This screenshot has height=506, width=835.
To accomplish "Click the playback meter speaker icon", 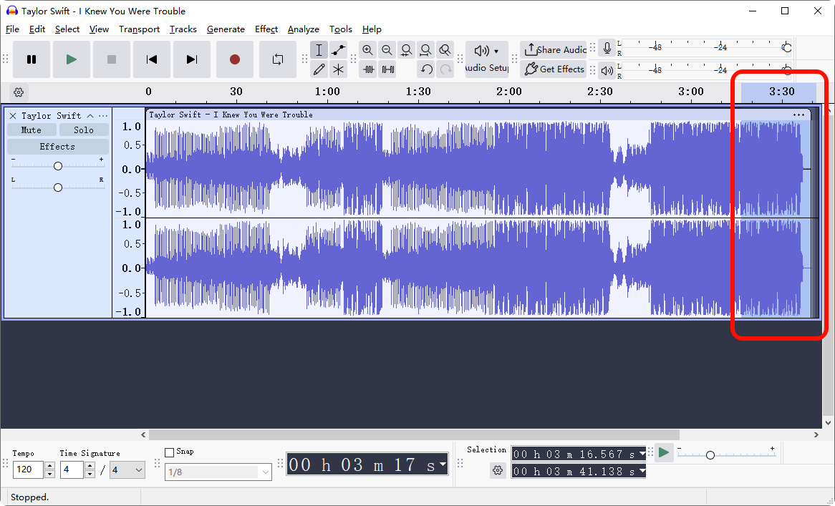I will click(x=607, y=69).
